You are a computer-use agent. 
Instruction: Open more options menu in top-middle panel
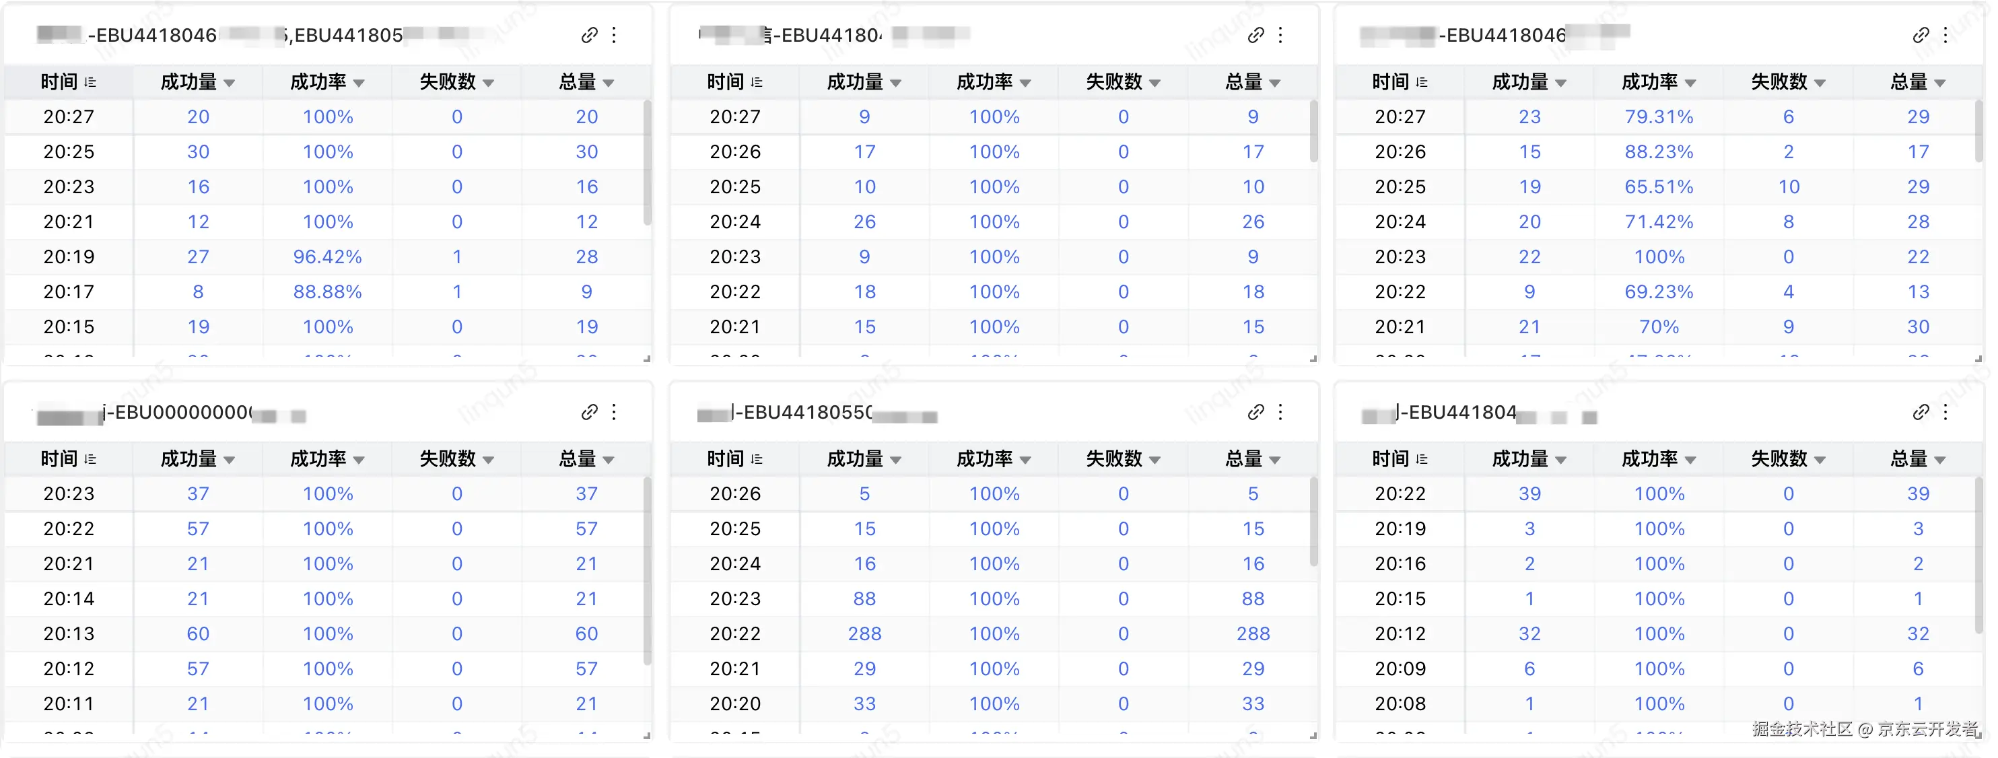(x=1280, y=35)
